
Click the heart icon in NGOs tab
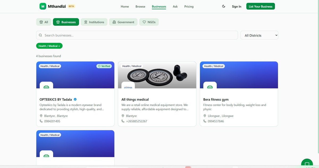tap(144, 22)
